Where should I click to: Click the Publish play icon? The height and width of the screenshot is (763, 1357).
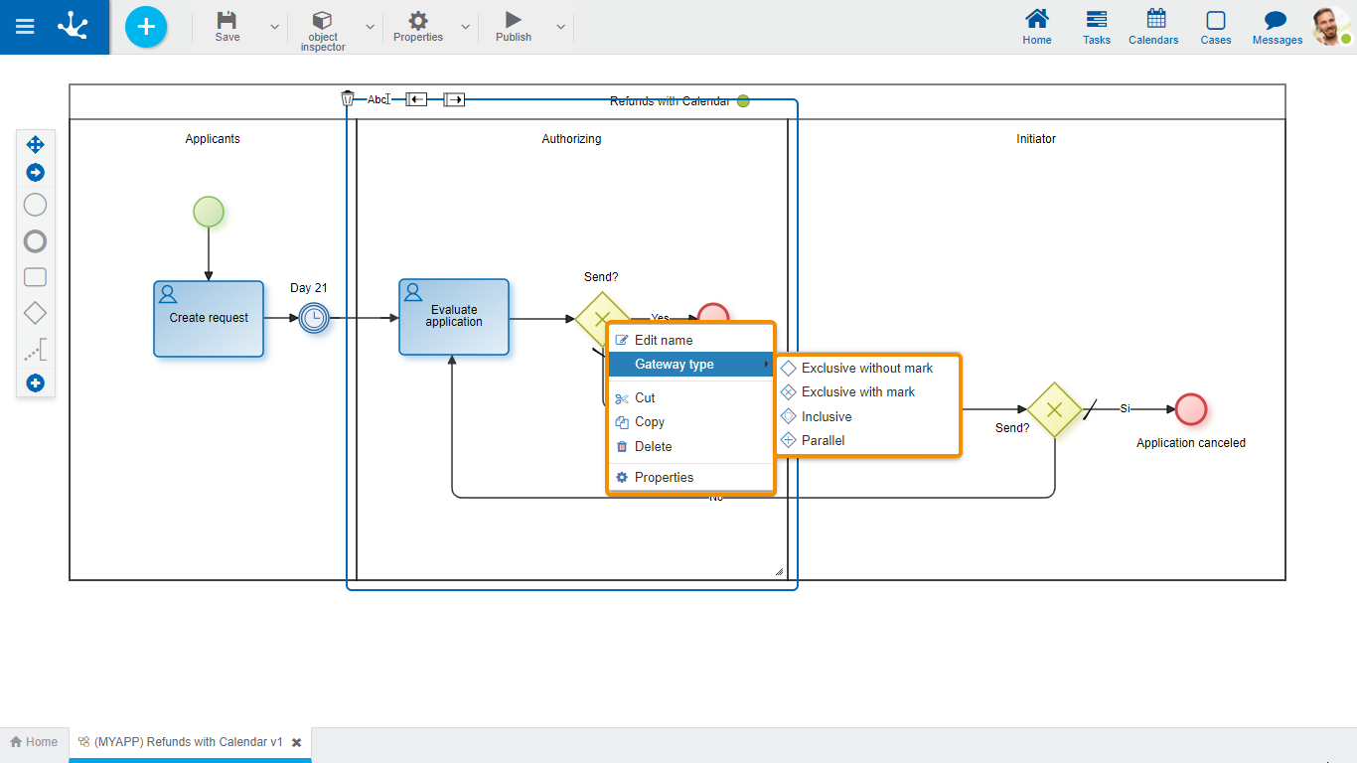point(513,20)
